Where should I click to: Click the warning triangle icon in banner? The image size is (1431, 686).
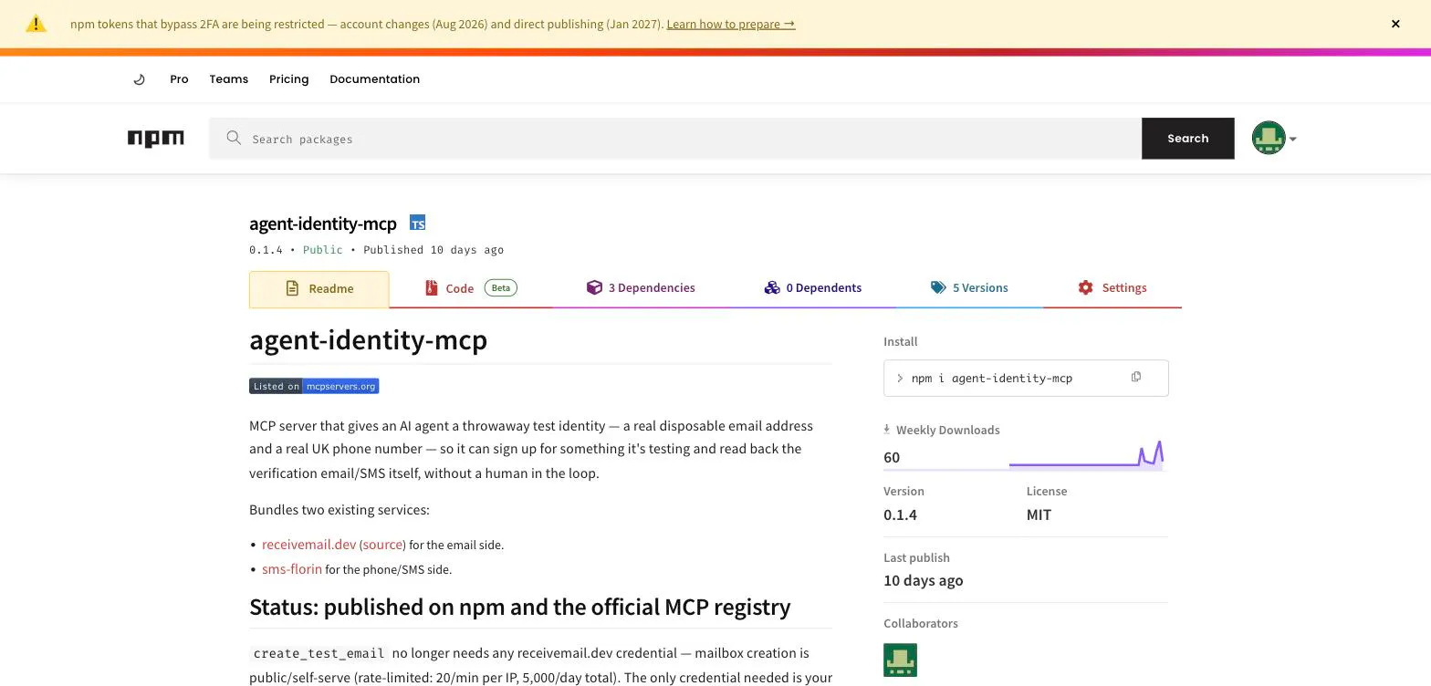coord(36,24)
